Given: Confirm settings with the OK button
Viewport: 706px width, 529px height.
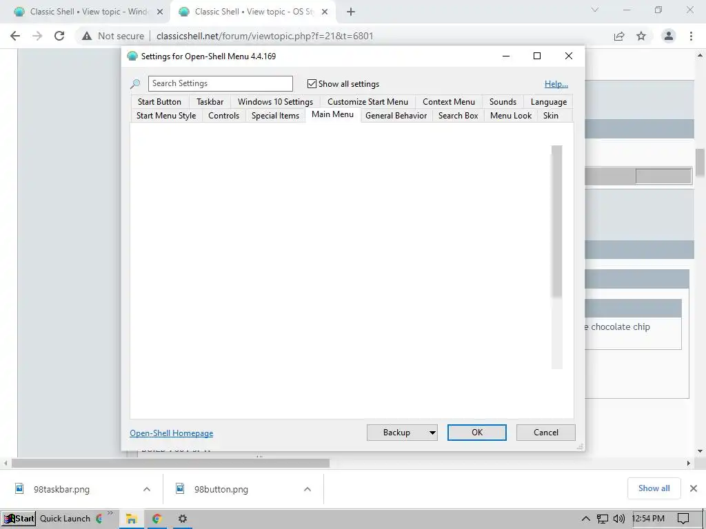Looking at the screenshot, I should (x=477, y=433).
